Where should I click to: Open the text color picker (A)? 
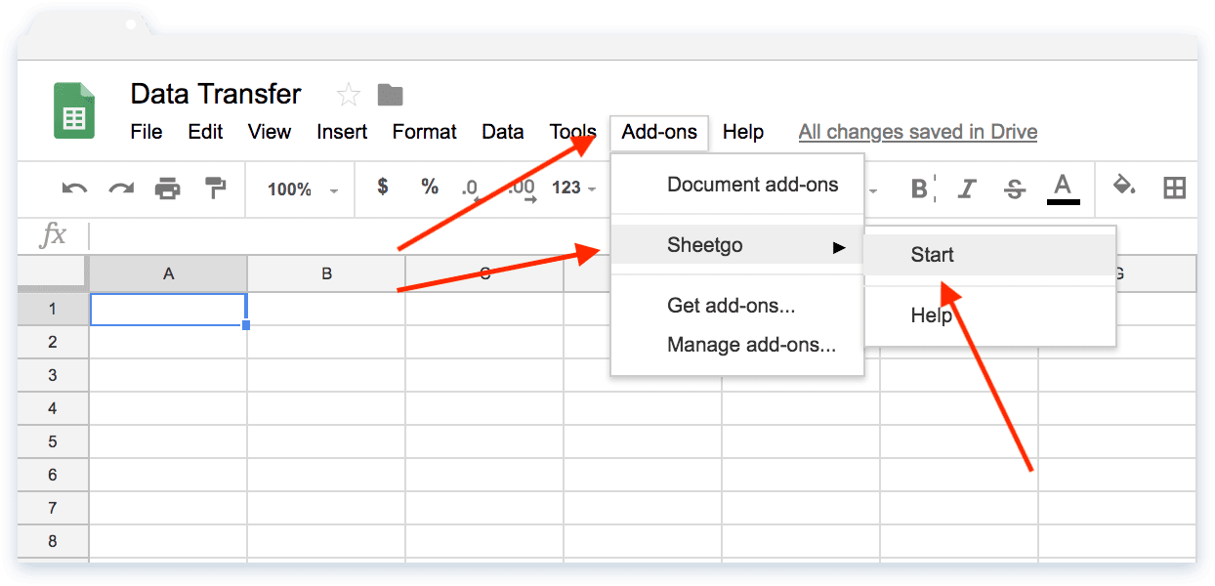pyautogui.click(x=1063, y=188)
